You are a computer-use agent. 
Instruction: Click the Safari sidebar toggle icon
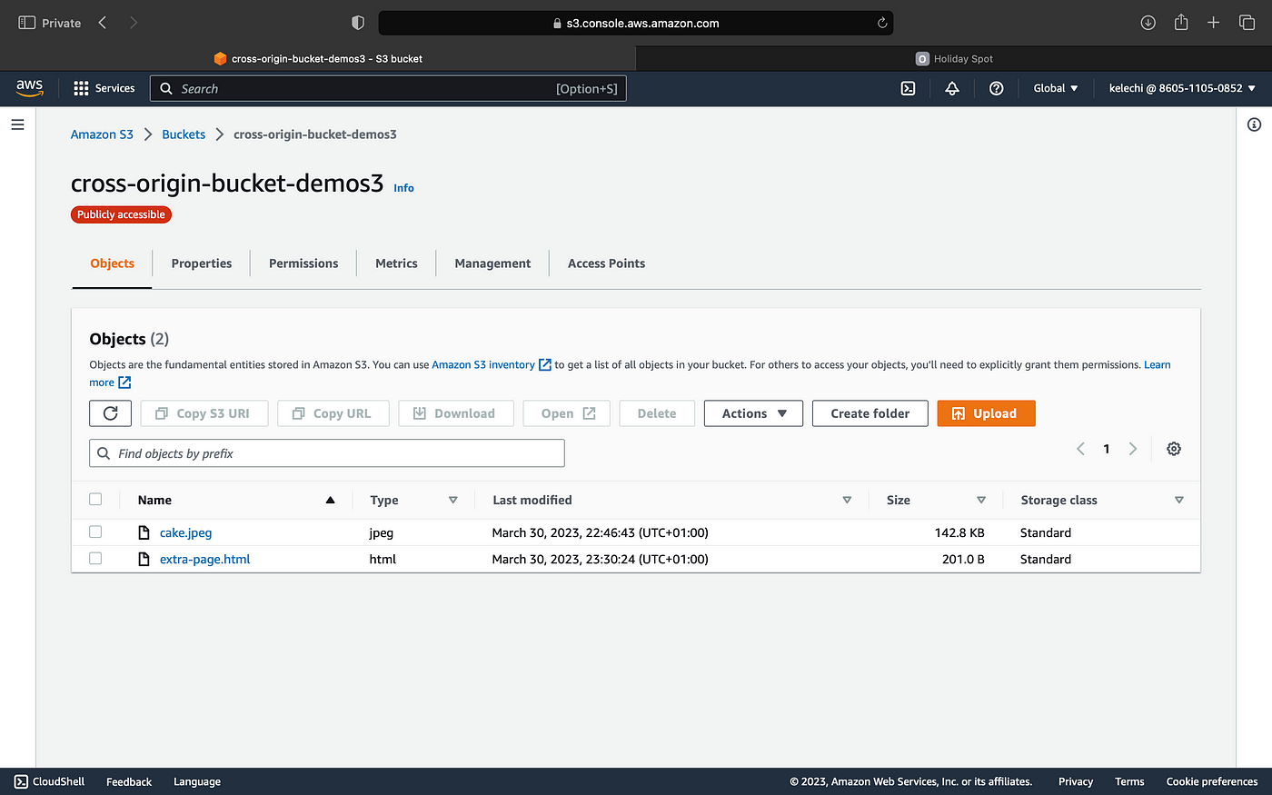pos(27,23)
